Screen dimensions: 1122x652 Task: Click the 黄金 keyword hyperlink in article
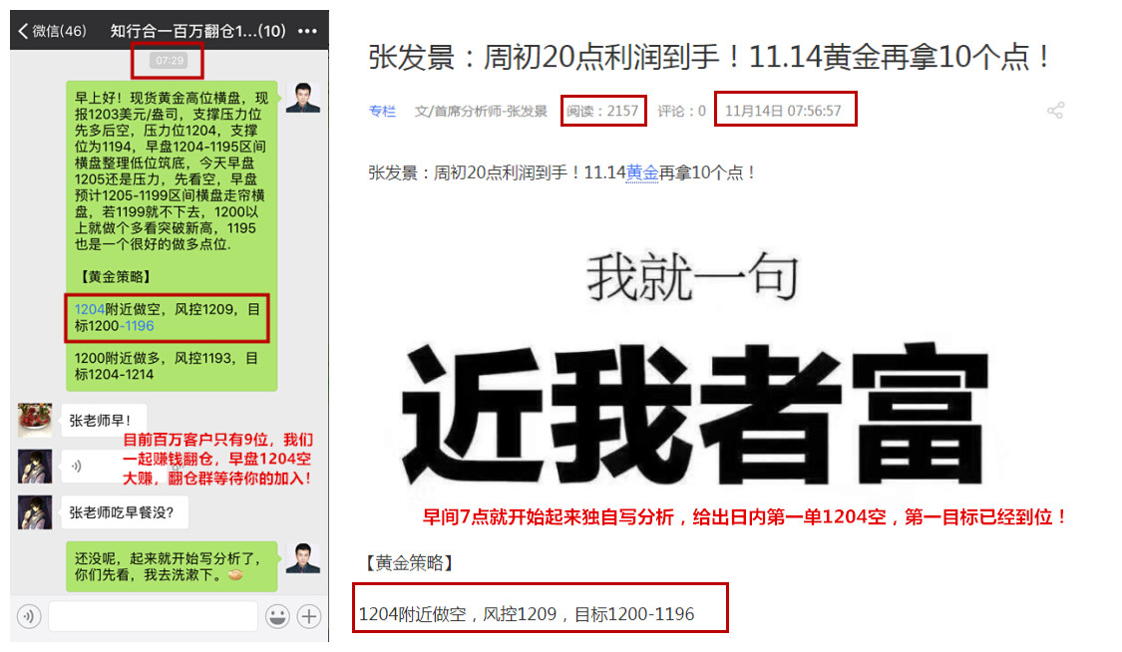click(642, 172)
